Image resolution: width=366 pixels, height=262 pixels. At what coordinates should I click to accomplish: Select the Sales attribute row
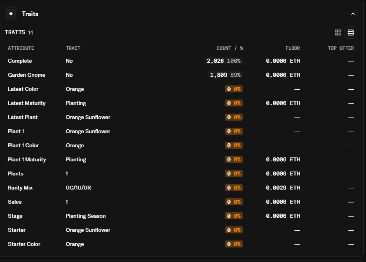click(181, 202)
